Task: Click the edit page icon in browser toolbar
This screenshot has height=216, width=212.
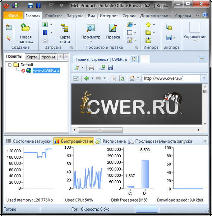Action: point(76,68)
